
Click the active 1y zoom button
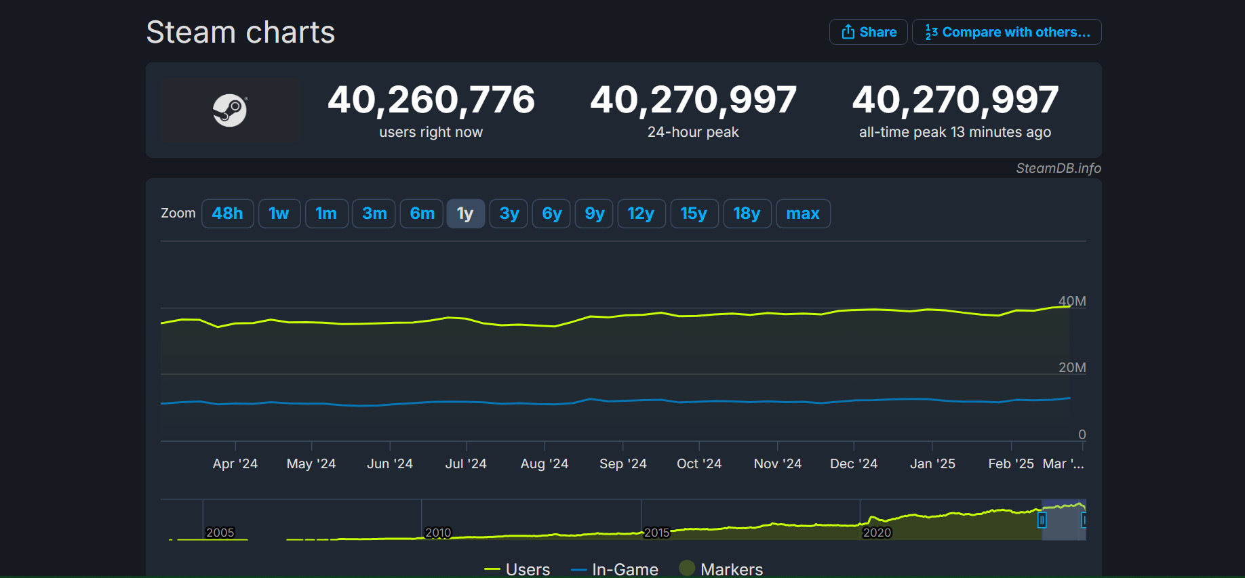(465, 213)
